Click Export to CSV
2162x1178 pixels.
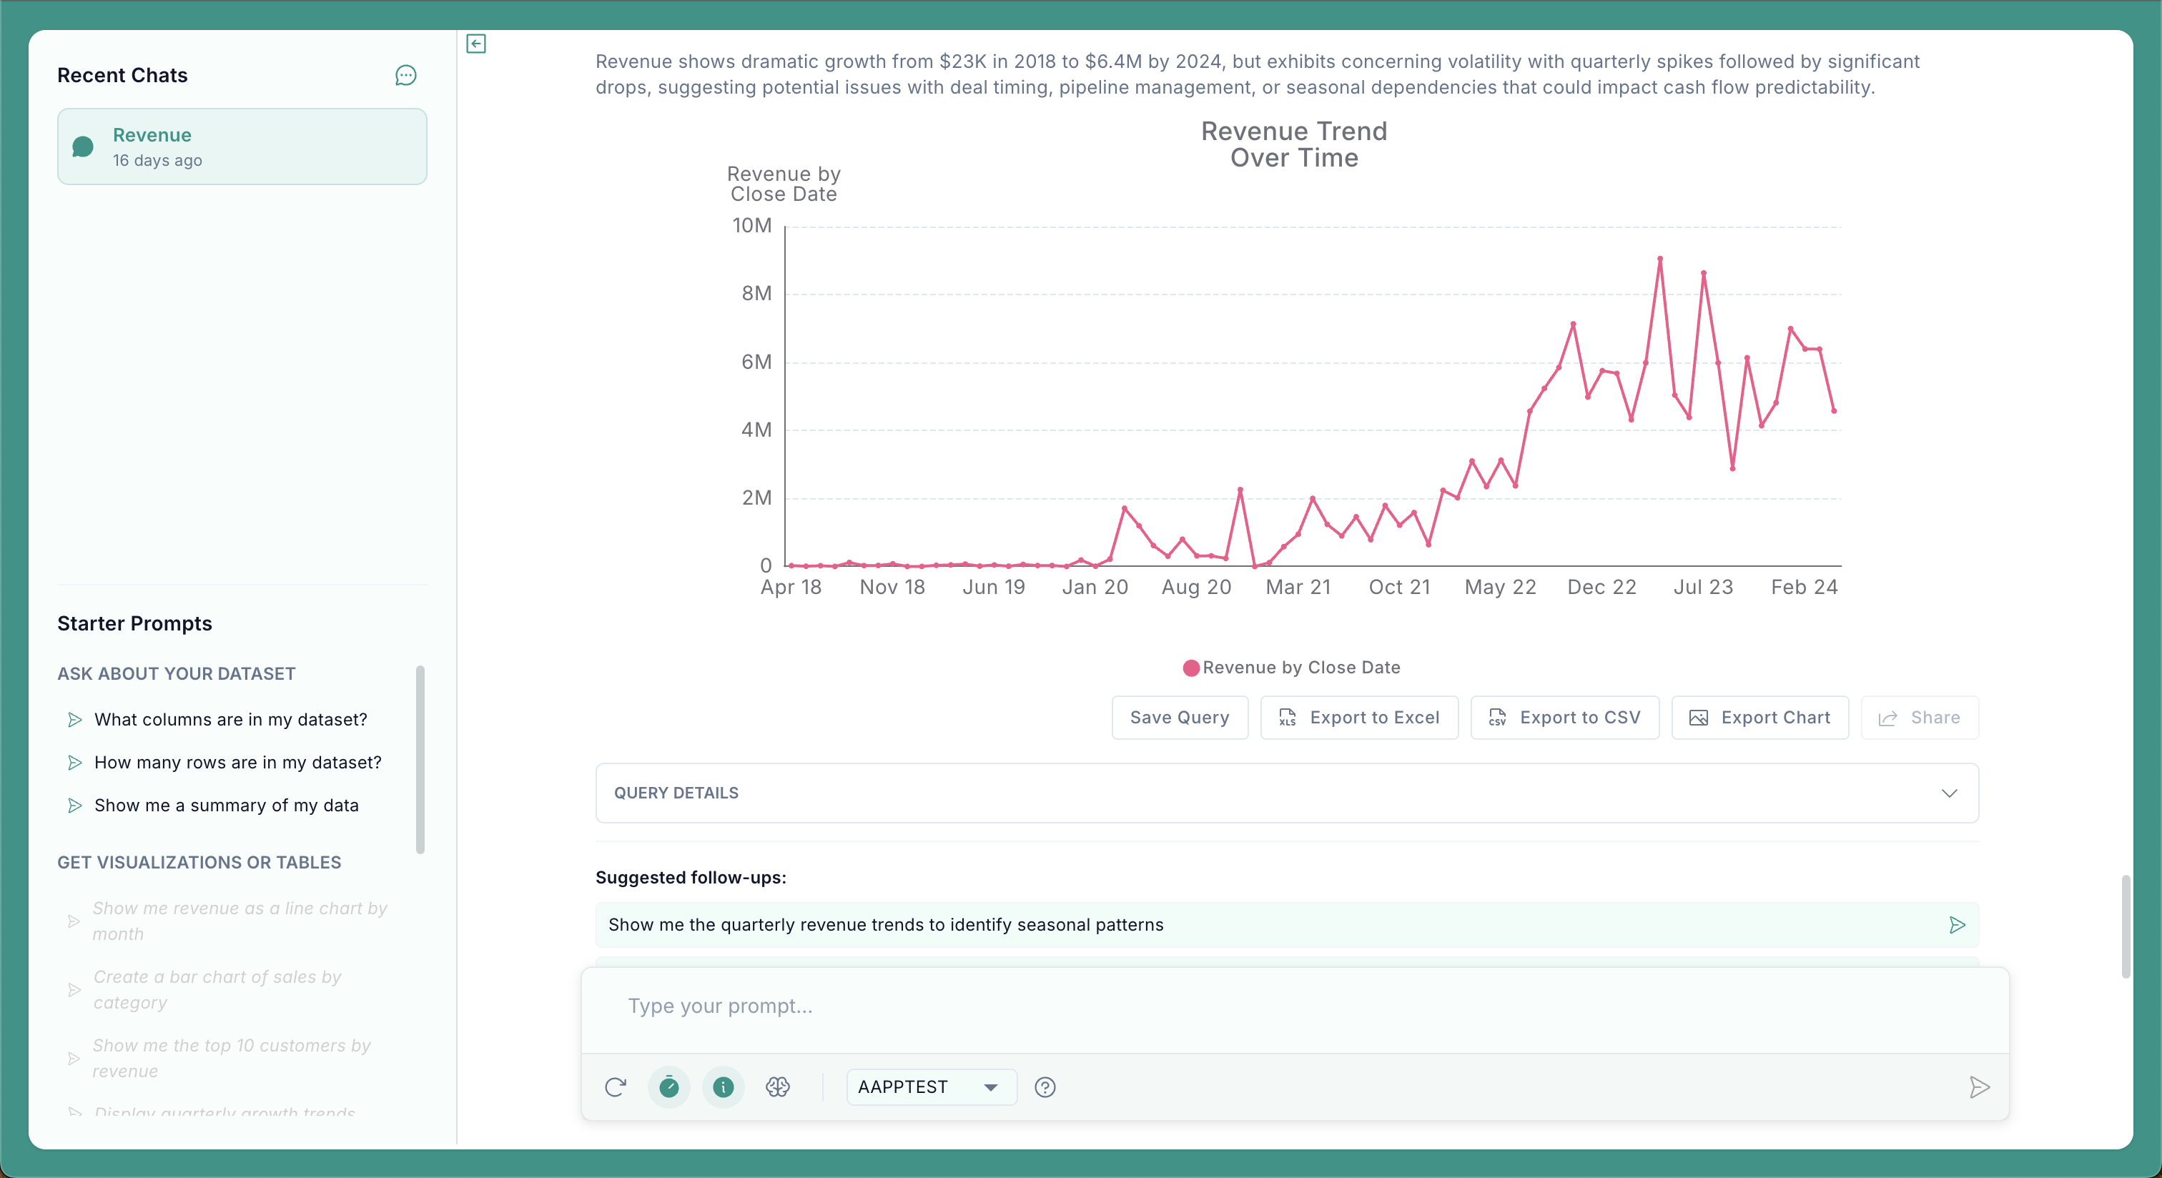pos(1564,718)
